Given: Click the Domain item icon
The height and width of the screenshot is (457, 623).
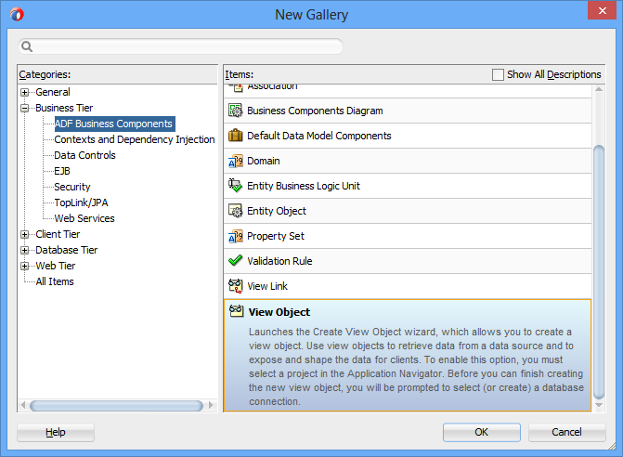Looking at the screenshot, I should click(235, 161).
